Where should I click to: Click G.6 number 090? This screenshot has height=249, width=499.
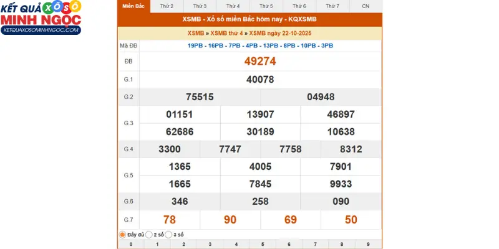click(x=341, y=201)
